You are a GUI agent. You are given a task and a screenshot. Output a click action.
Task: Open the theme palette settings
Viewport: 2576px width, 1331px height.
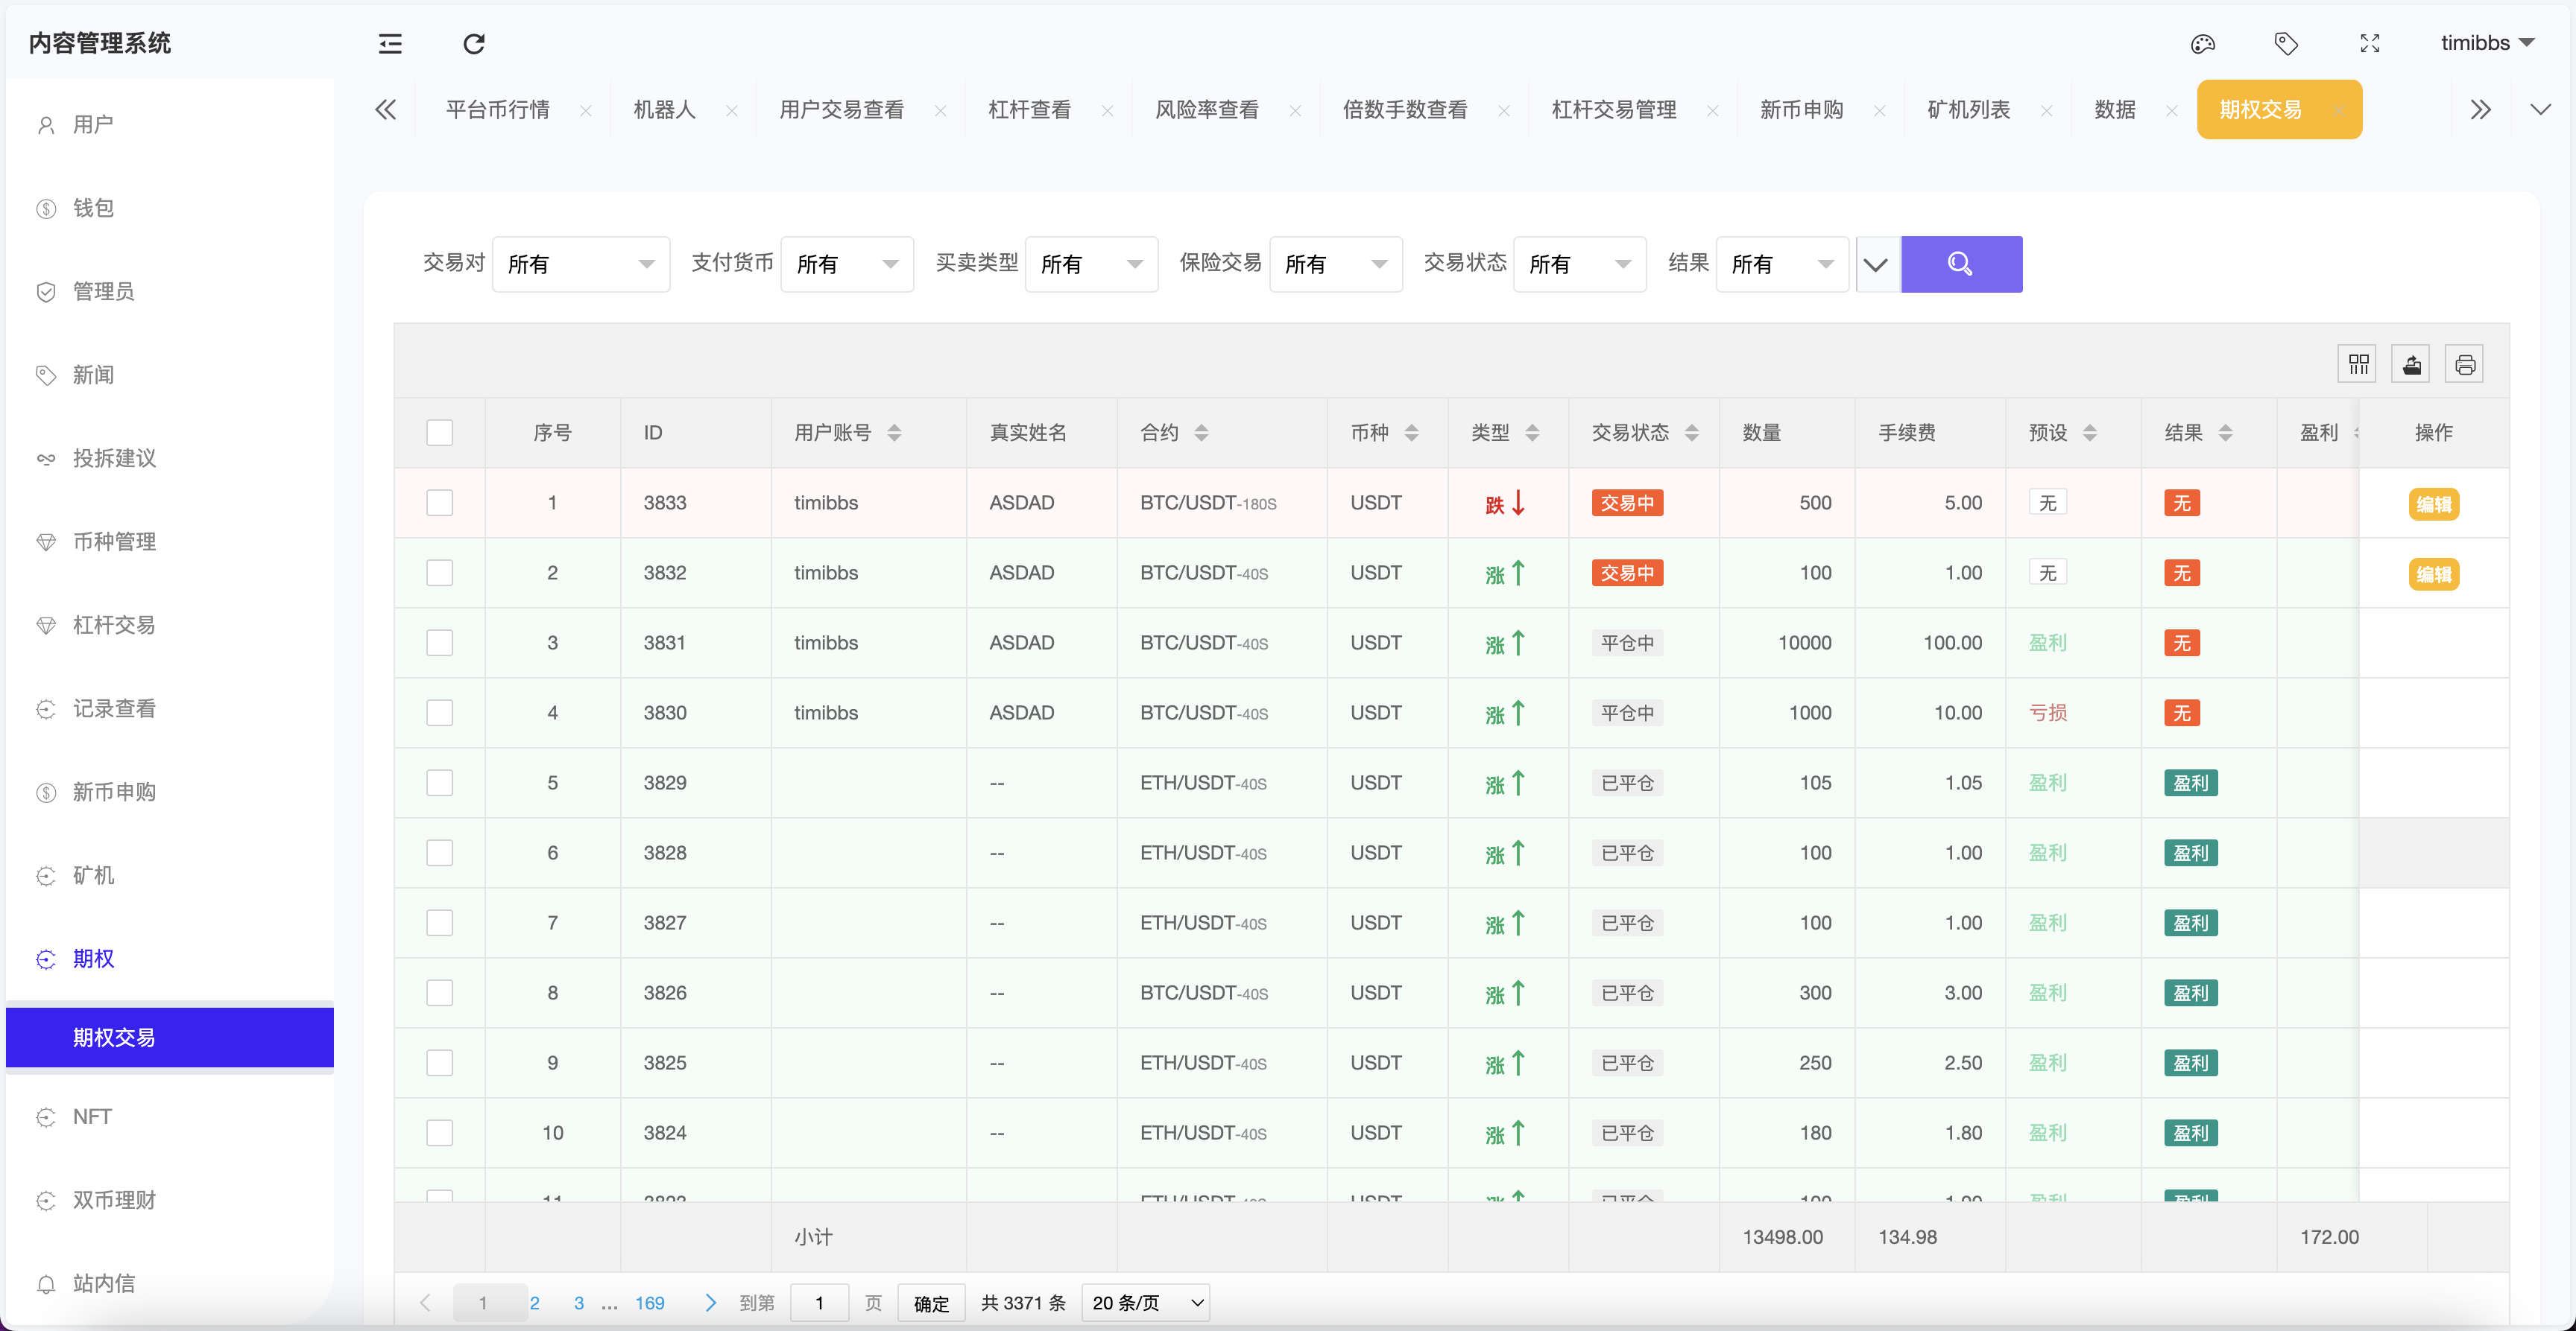click(x=2202, y=44)
